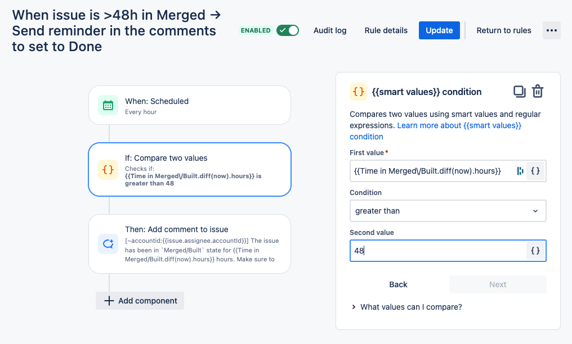Click Add component button
This screenshot has height=344, width=572.
coord(140,301)
